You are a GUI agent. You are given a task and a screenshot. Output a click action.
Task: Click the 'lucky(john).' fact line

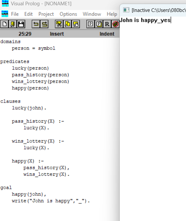(x=29, y=108)
